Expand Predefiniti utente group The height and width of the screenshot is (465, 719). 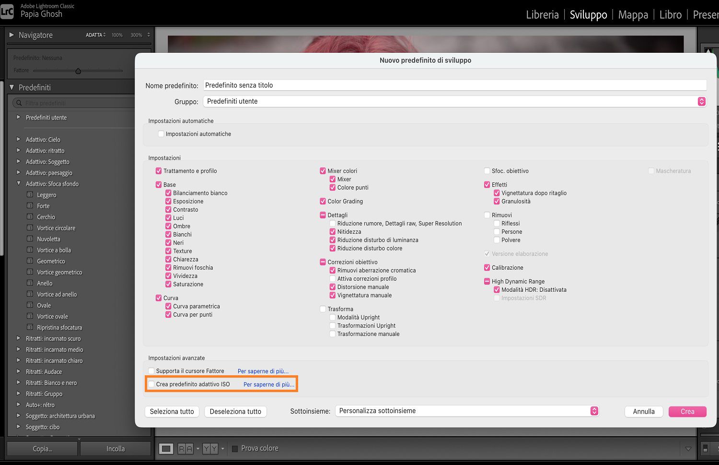pyautogui.click(x=19, y=118)
